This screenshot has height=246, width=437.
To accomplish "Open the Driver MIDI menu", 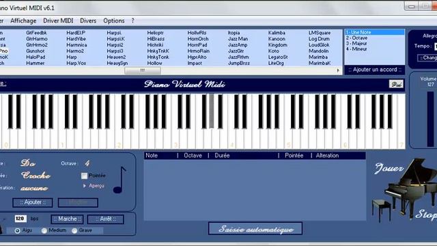I will coord(58,21).
